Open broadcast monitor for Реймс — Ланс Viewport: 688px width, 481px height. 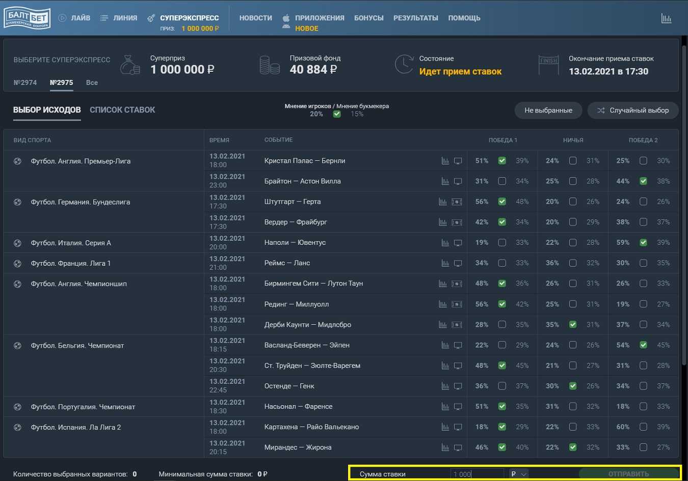pos(458,263)
